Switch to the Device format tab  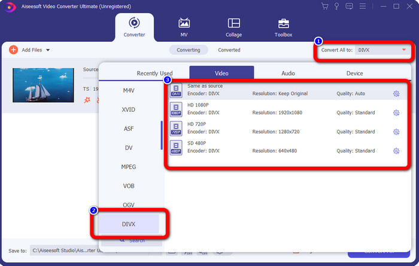354,73
